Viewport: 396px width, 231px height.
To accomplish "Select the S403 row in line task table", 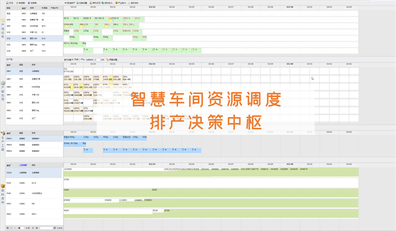I will point(35,44).
